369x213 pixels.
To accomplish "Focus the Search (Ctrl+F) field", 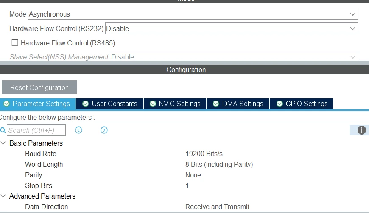I will [x=36, y=130].
